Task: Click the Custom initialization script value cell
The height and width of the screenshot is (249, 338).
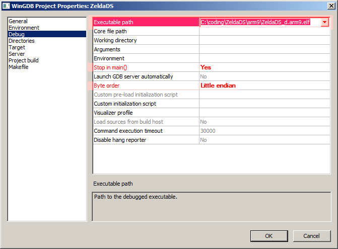Action: tap(265, 104)
